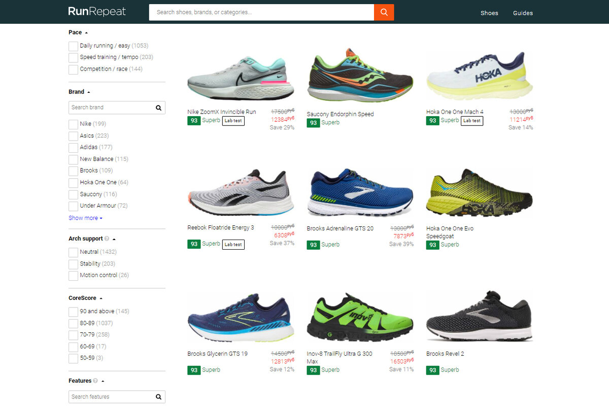This screenshot has width=609, height=406.
Task: Collapse the Arch support filter section
Action: tap(92, 239)
